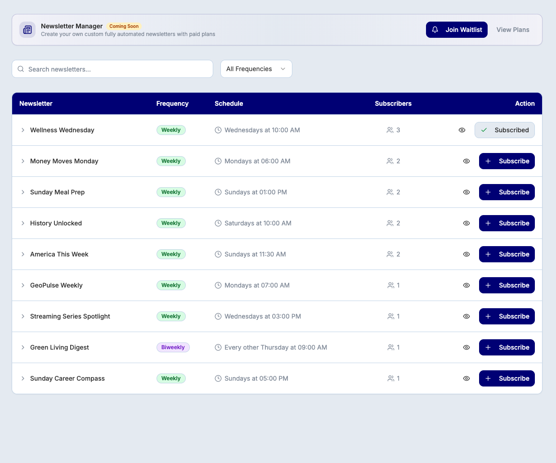Expand the Money Moves Monday row chevron
Image resolution: width=556 pixels, height=463 pixels.
(23, 161)
